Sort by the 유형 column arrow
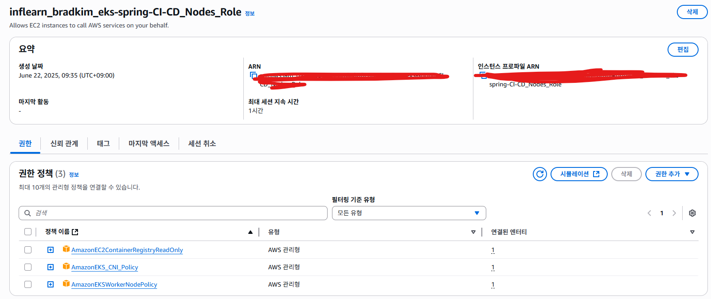The image size is (711, 299). tap(473, 232)
